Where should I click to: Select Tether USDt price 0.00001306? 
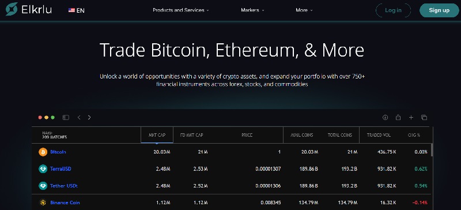click(x=268, y=186)
